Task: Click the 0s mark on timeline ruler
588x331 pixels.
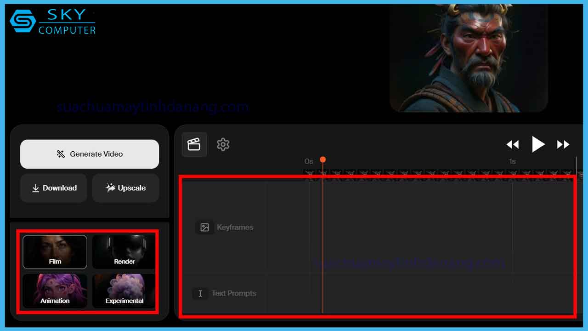Action: pos(309,161)
